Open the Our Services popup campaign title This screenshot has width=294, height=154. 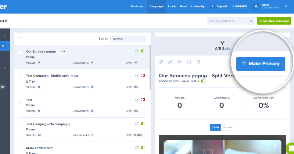[41, 51]
